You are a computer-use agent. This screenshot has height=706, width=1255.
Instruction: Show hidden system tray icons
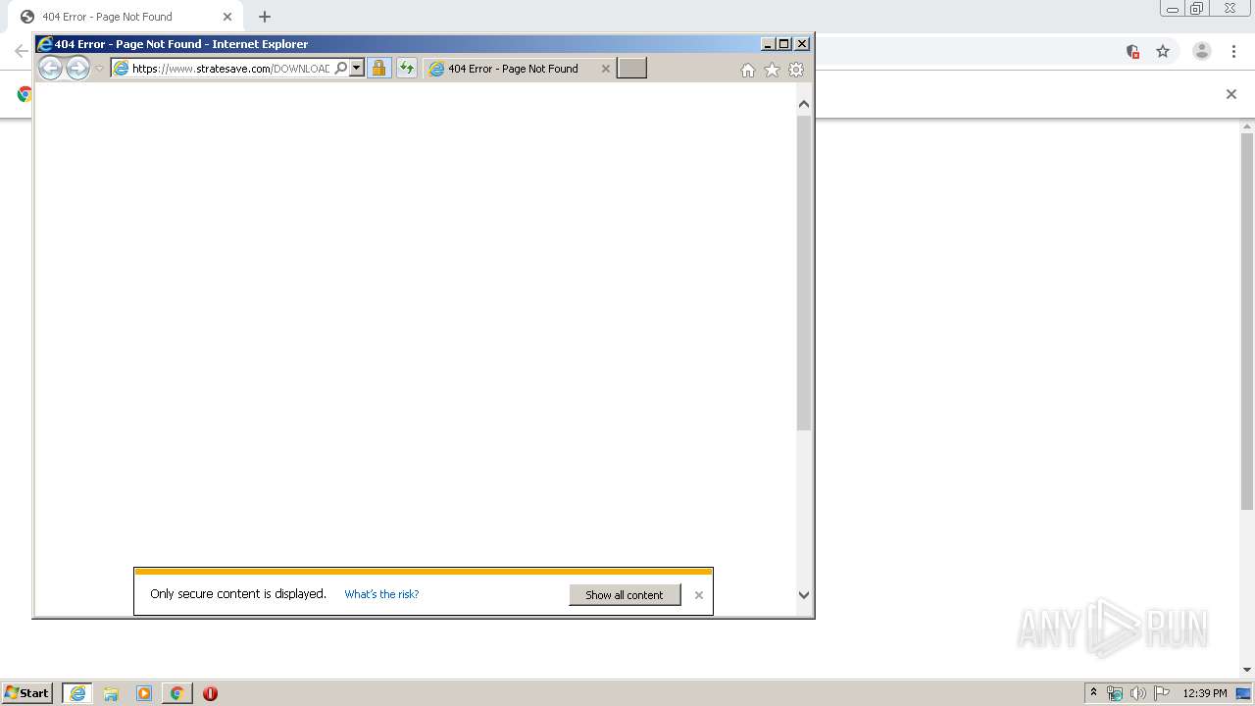click(x=1093, y=692)
